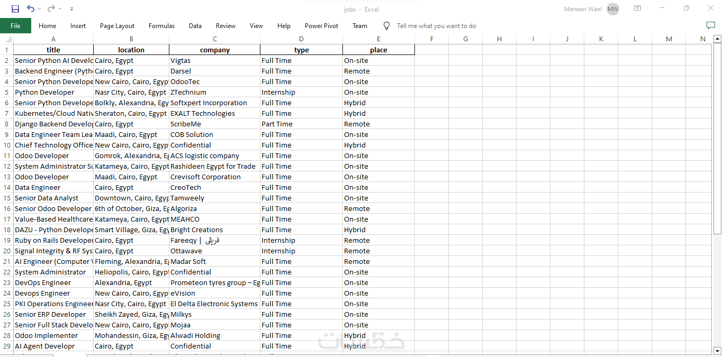
Task: Open the File tab
Action: point(15,25)
